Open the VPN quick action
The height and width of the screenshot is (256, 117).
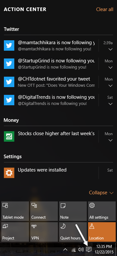[x=44, y=232]
